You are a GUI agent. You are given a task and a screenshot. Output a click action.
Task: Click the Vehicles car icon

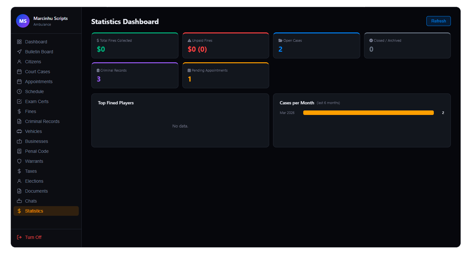pyautogui.click(x=19, y=131)
